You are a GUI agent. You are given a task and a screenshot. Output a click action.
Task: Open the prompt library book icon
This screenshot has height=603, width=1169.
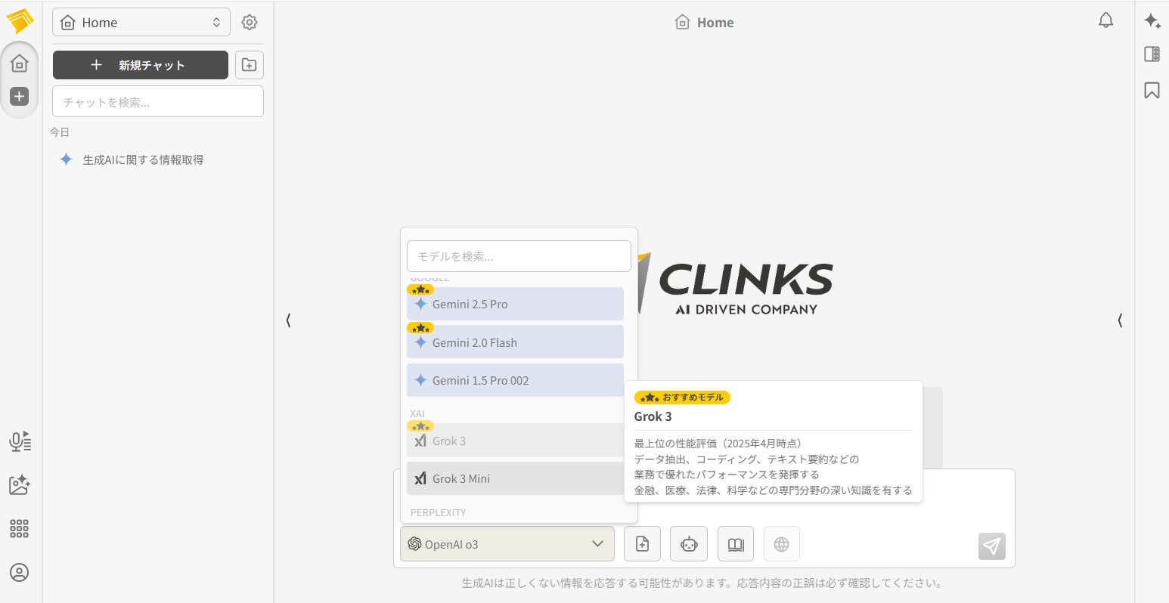[x=736, y=543]
